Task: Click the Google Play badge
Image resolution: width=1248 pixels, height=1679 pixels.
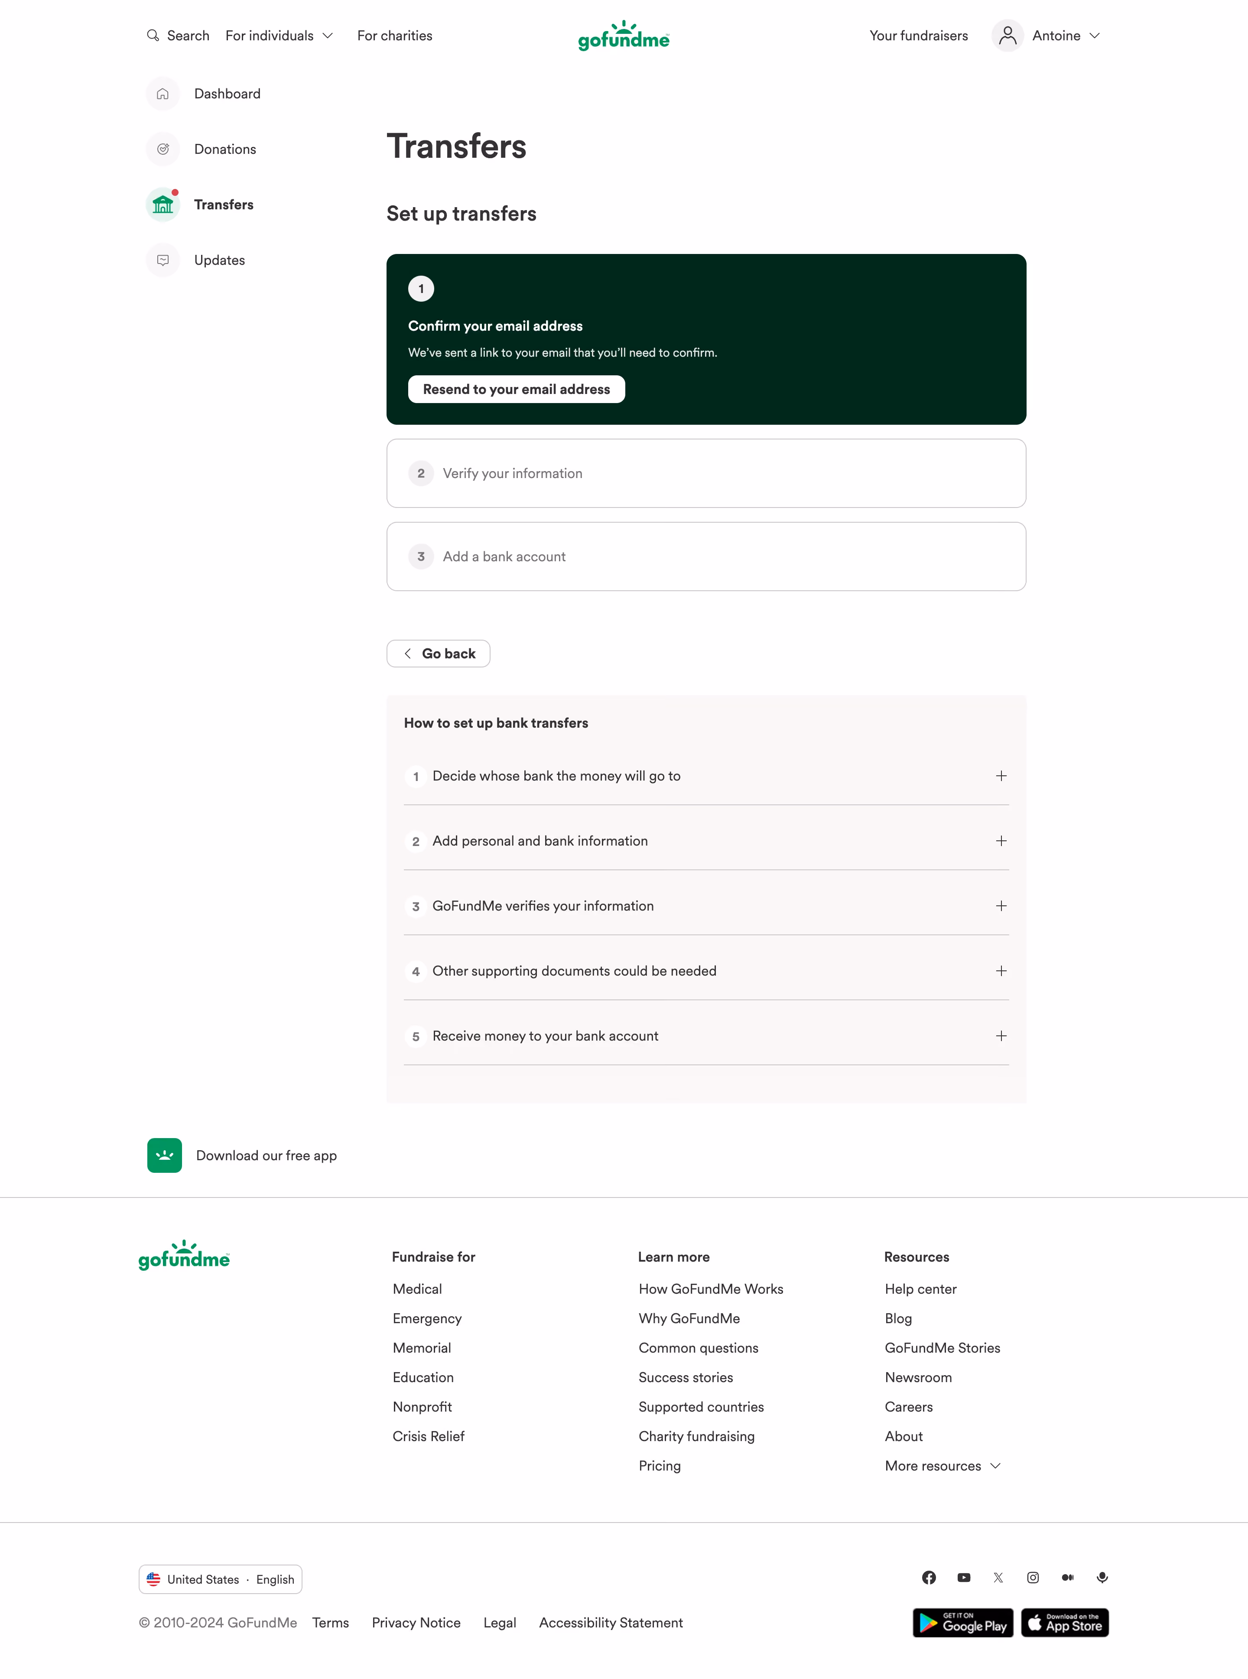Action: point(962,1622)
